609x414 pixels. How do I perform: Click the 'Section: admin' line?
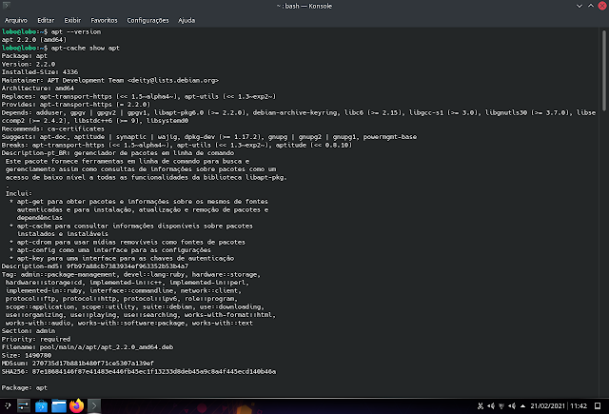coord(29,331)
